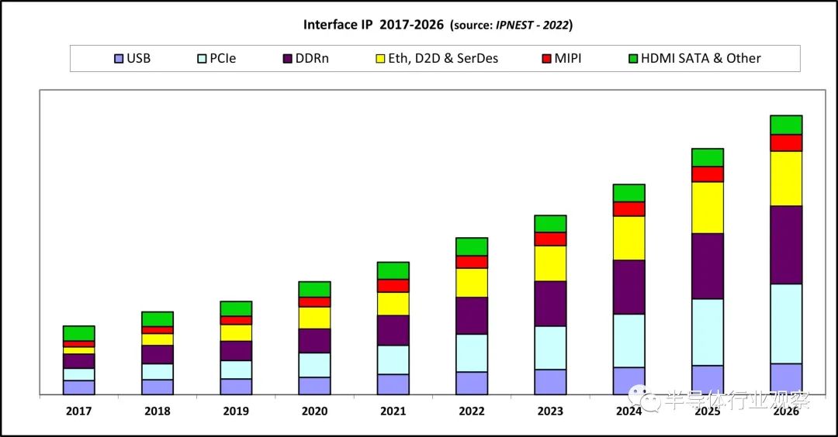838x437 pixels.
Task: Click the PCIe legend color swatch
Action: click(202, 59)
